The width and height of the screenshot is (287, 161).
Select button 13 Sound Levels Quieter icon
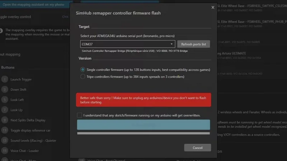click(x=5, y=140)
